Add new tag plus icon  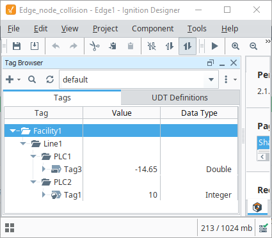point(10,79)
